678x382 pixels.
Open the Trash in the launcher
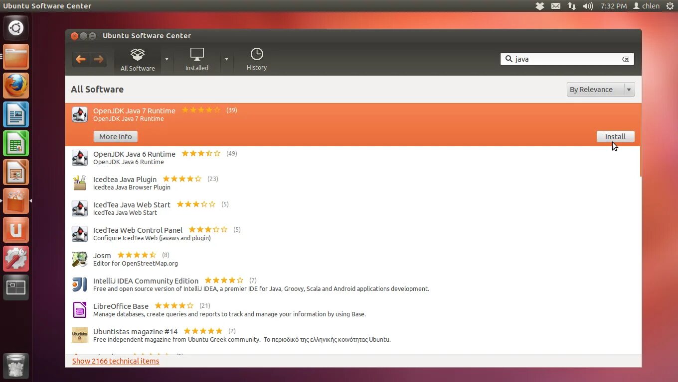[x=16, y=366]
